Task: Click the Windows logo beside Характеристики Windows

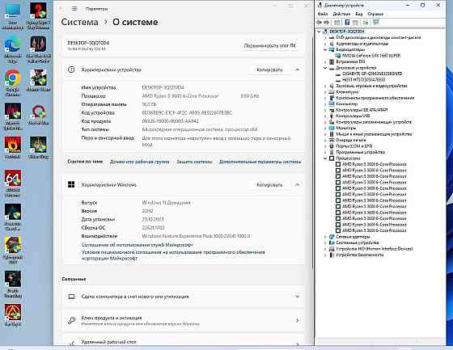Action: (71, 184)
